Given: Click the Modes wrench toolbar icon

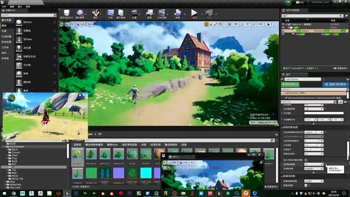Looking at the screenshot, I should [96, 13].
